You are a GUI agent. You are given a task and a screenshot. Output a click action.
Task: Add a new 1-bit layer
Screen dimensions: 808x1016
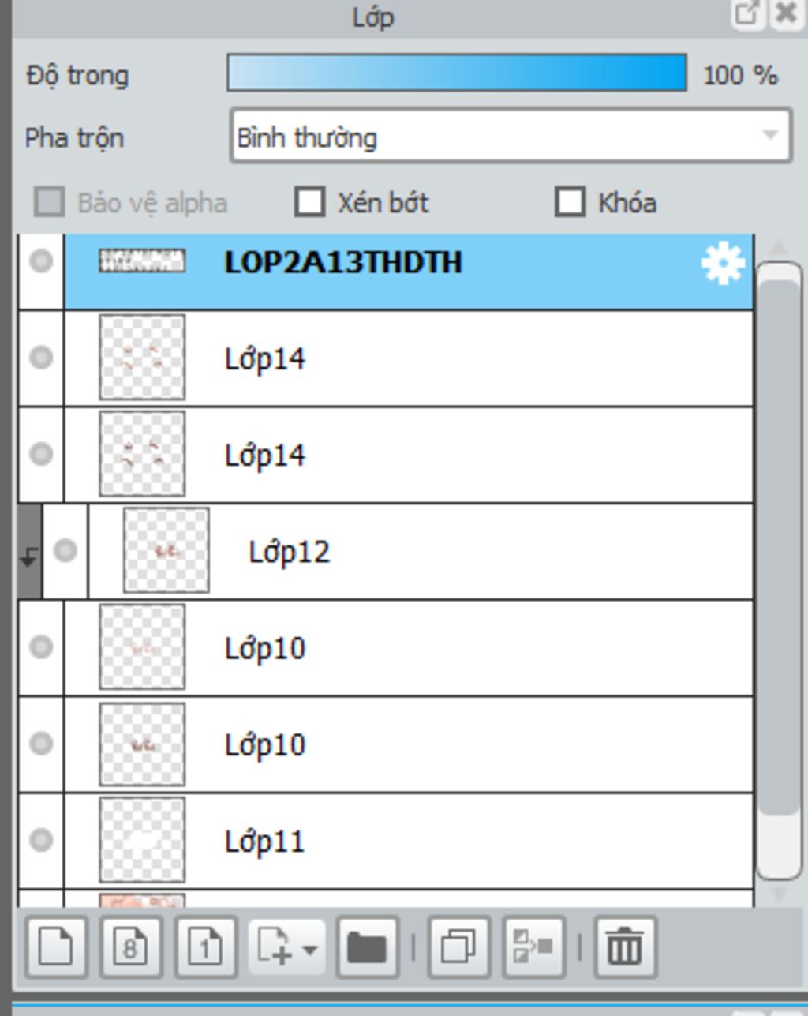(x=205, y=945)
